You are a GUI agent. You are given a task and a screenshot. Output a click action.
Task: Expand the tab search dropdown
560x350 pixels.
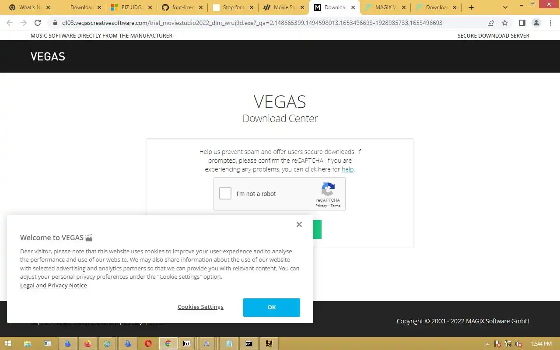pos(506,7)
